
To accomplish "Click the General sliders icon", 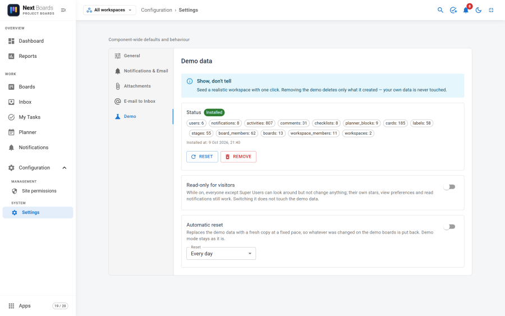I will pyautogui.click(x=118, y=56).
